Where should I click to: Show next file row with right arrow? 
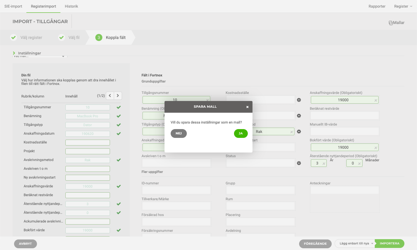[x=118, y=95]
